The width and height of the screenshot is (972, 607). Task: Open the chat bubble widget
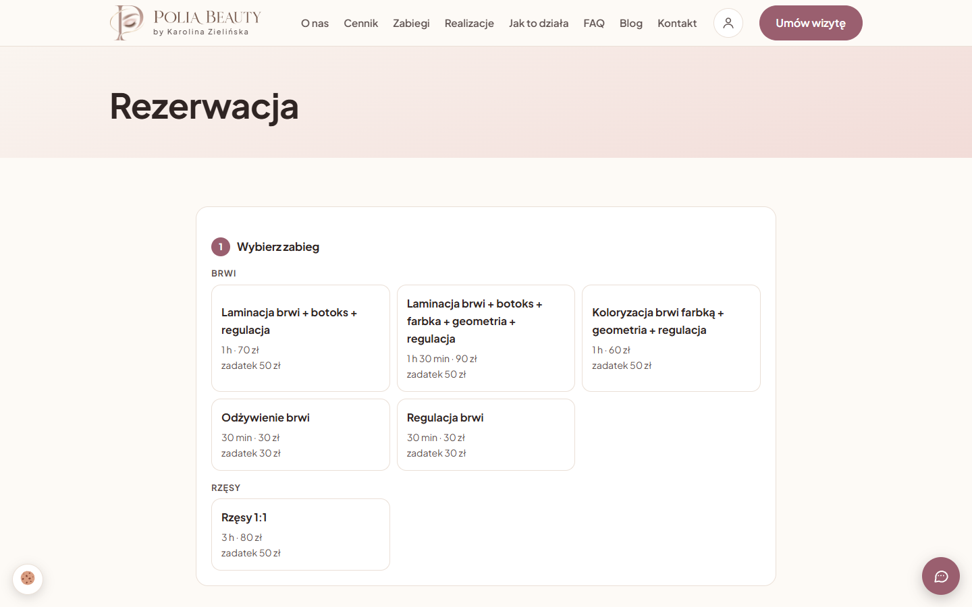point(941,576)
